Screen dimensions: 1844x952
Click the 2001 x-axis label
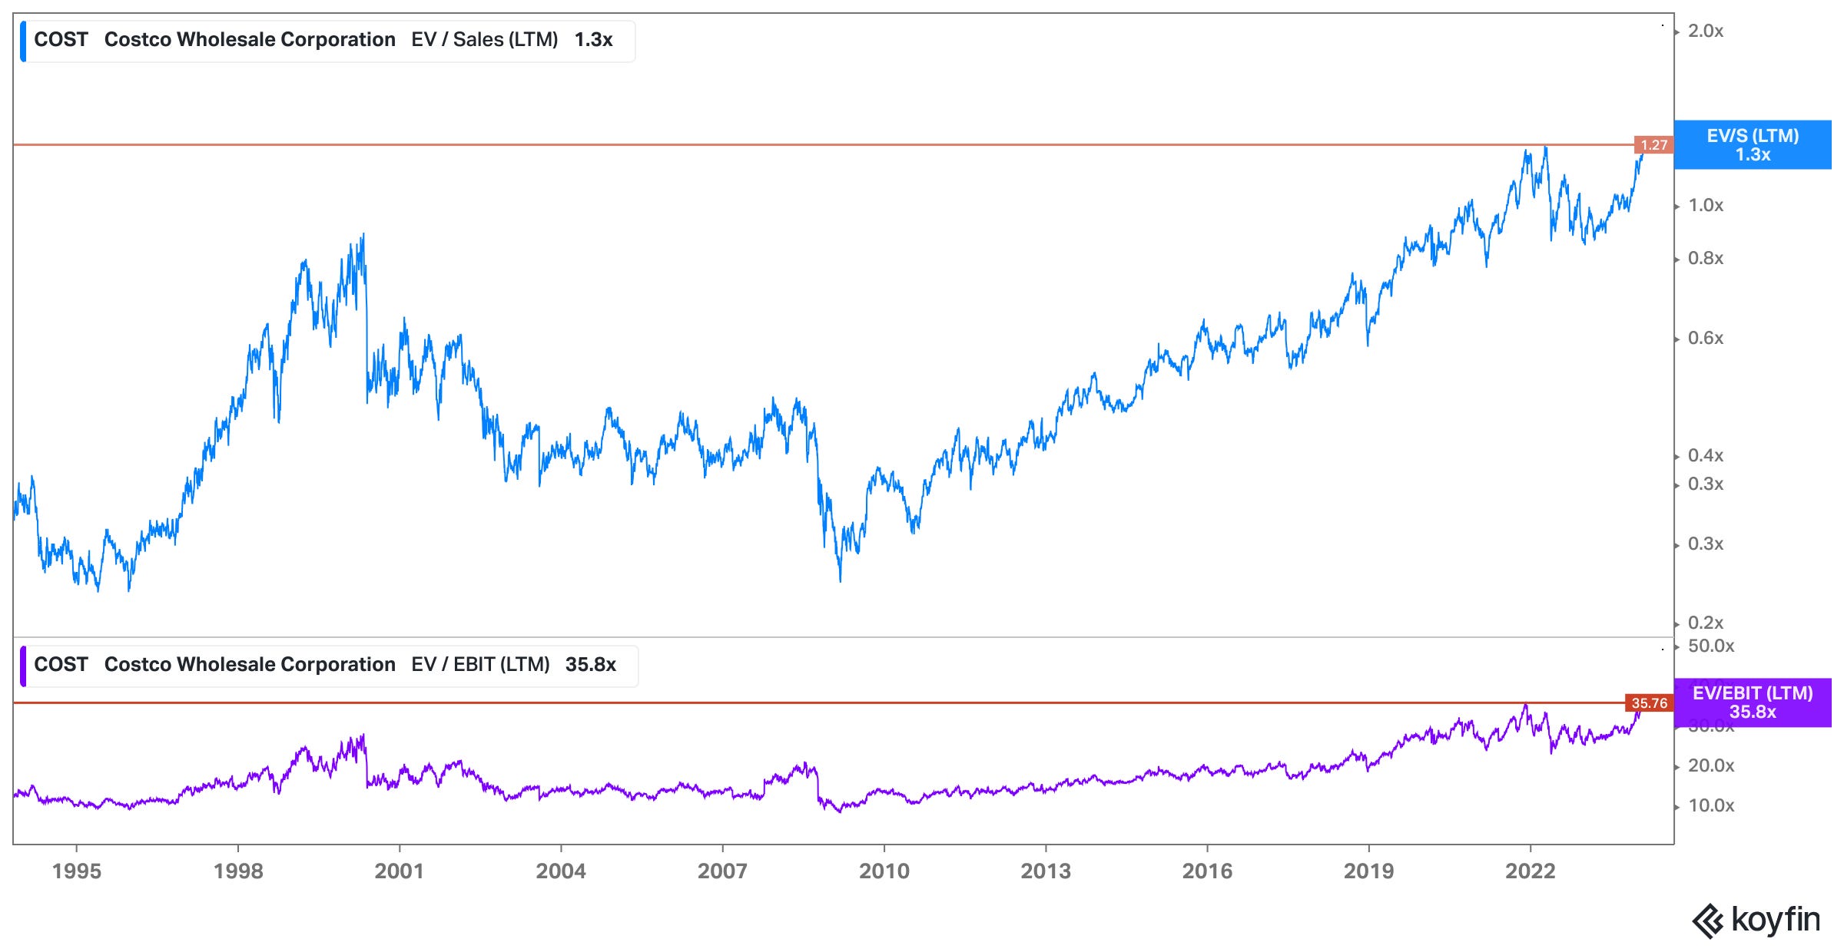click(400, 871)
